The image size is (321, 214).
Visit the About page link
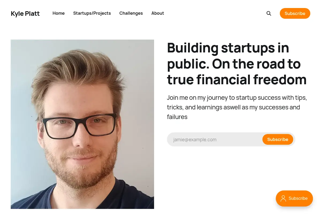pyautogui.click(x=158, y=13)
